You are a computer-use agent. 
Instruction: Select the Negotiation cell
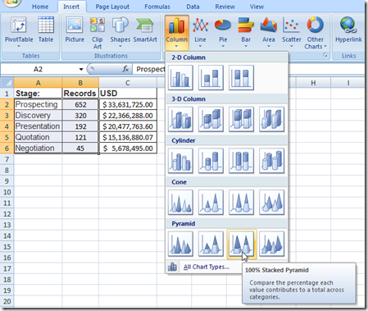point(38,149)
